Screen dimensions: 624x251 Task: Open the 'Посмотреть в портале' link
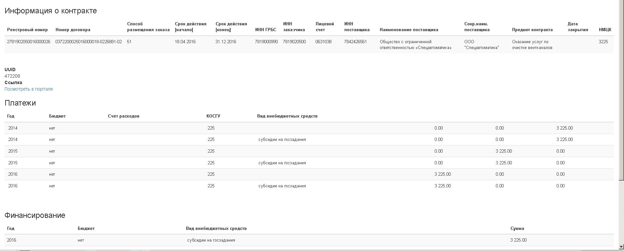point(29,89)
